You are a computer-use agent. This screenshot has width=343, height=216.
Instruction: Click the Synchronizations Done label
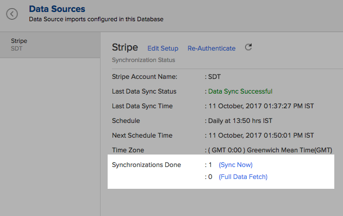[x=146, y=164]
